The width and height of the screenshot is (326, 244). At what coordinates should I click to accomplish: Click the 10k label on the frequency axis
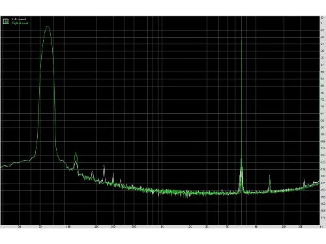coord(256,227)
